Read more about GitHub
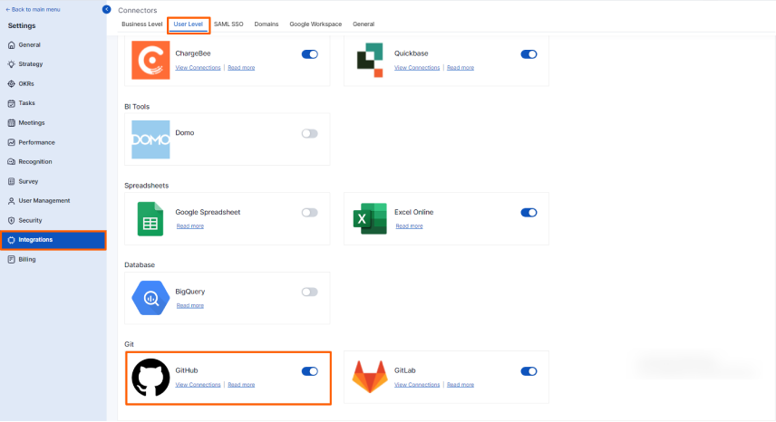This screenshot has height=422, width=776. 241,385
